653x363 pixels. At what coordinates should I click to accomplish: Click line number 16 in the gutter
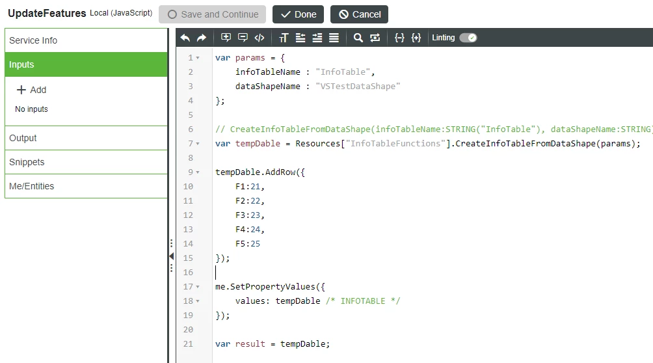[x=188, y=272]
